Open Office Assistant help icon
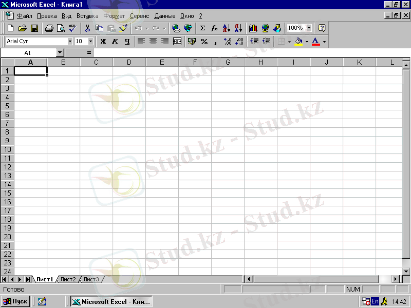 [x=322, y=28]
